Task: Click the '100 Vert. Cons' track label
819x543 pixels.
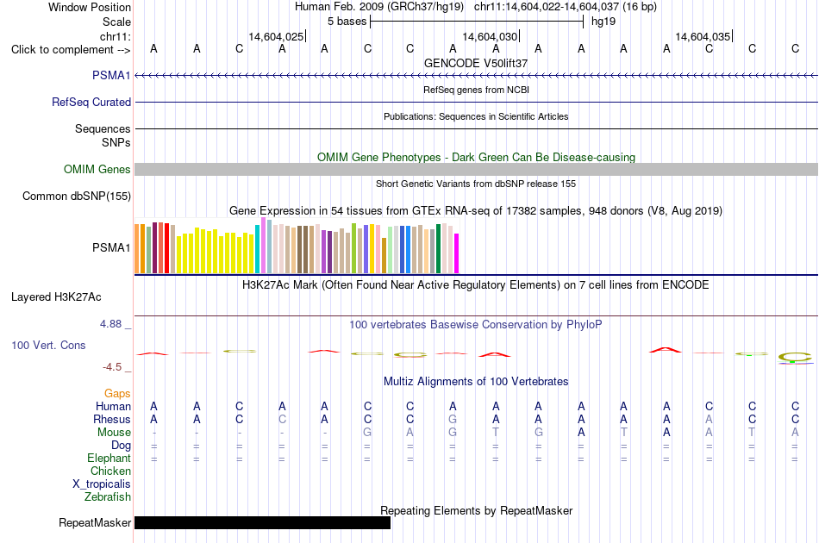Action: (x=48, y=345)
